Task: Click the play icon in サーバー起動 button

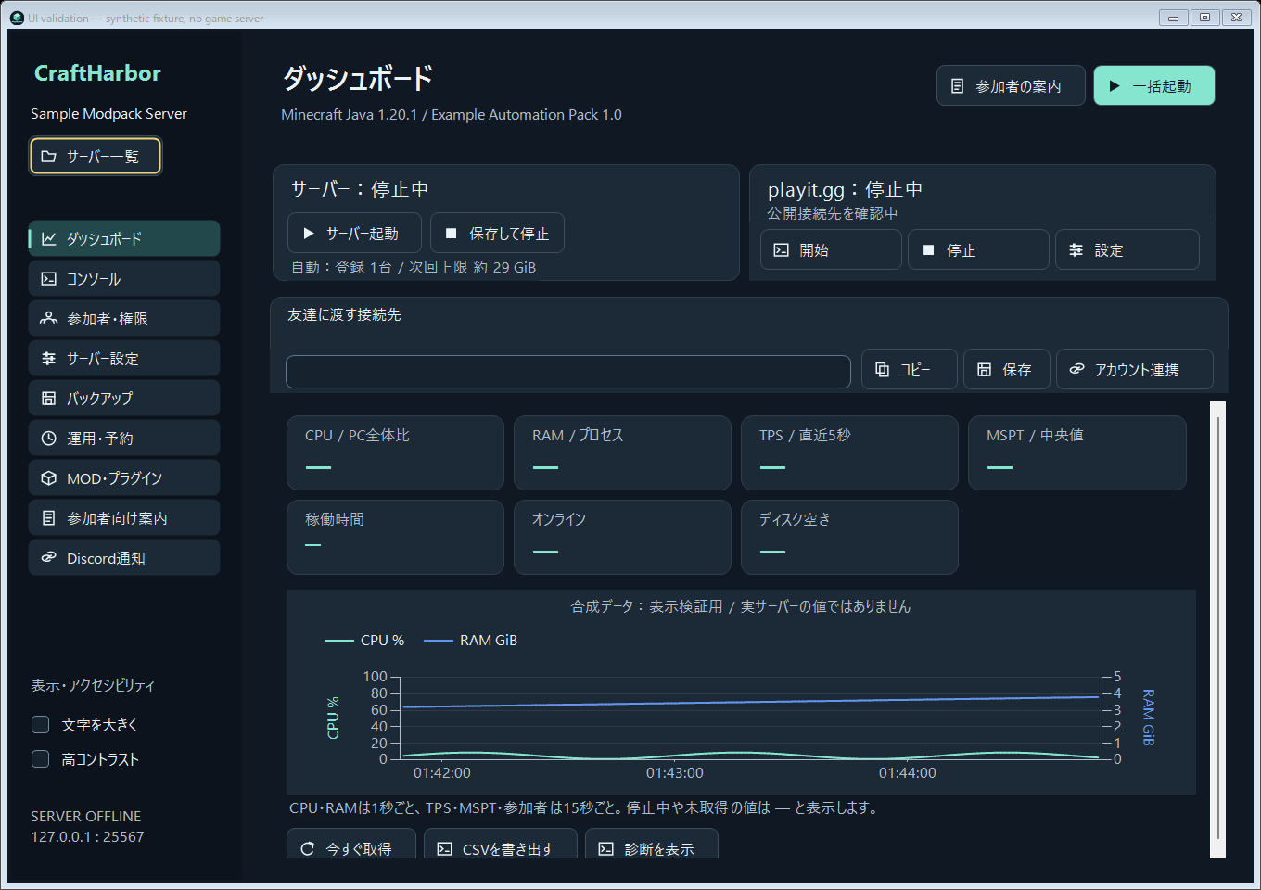Action: pos(309,234)
